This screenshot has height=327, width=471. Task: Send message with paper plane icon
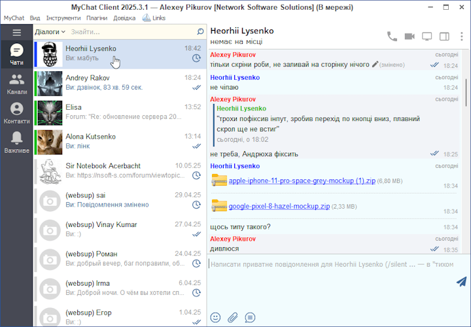[461, 282]
